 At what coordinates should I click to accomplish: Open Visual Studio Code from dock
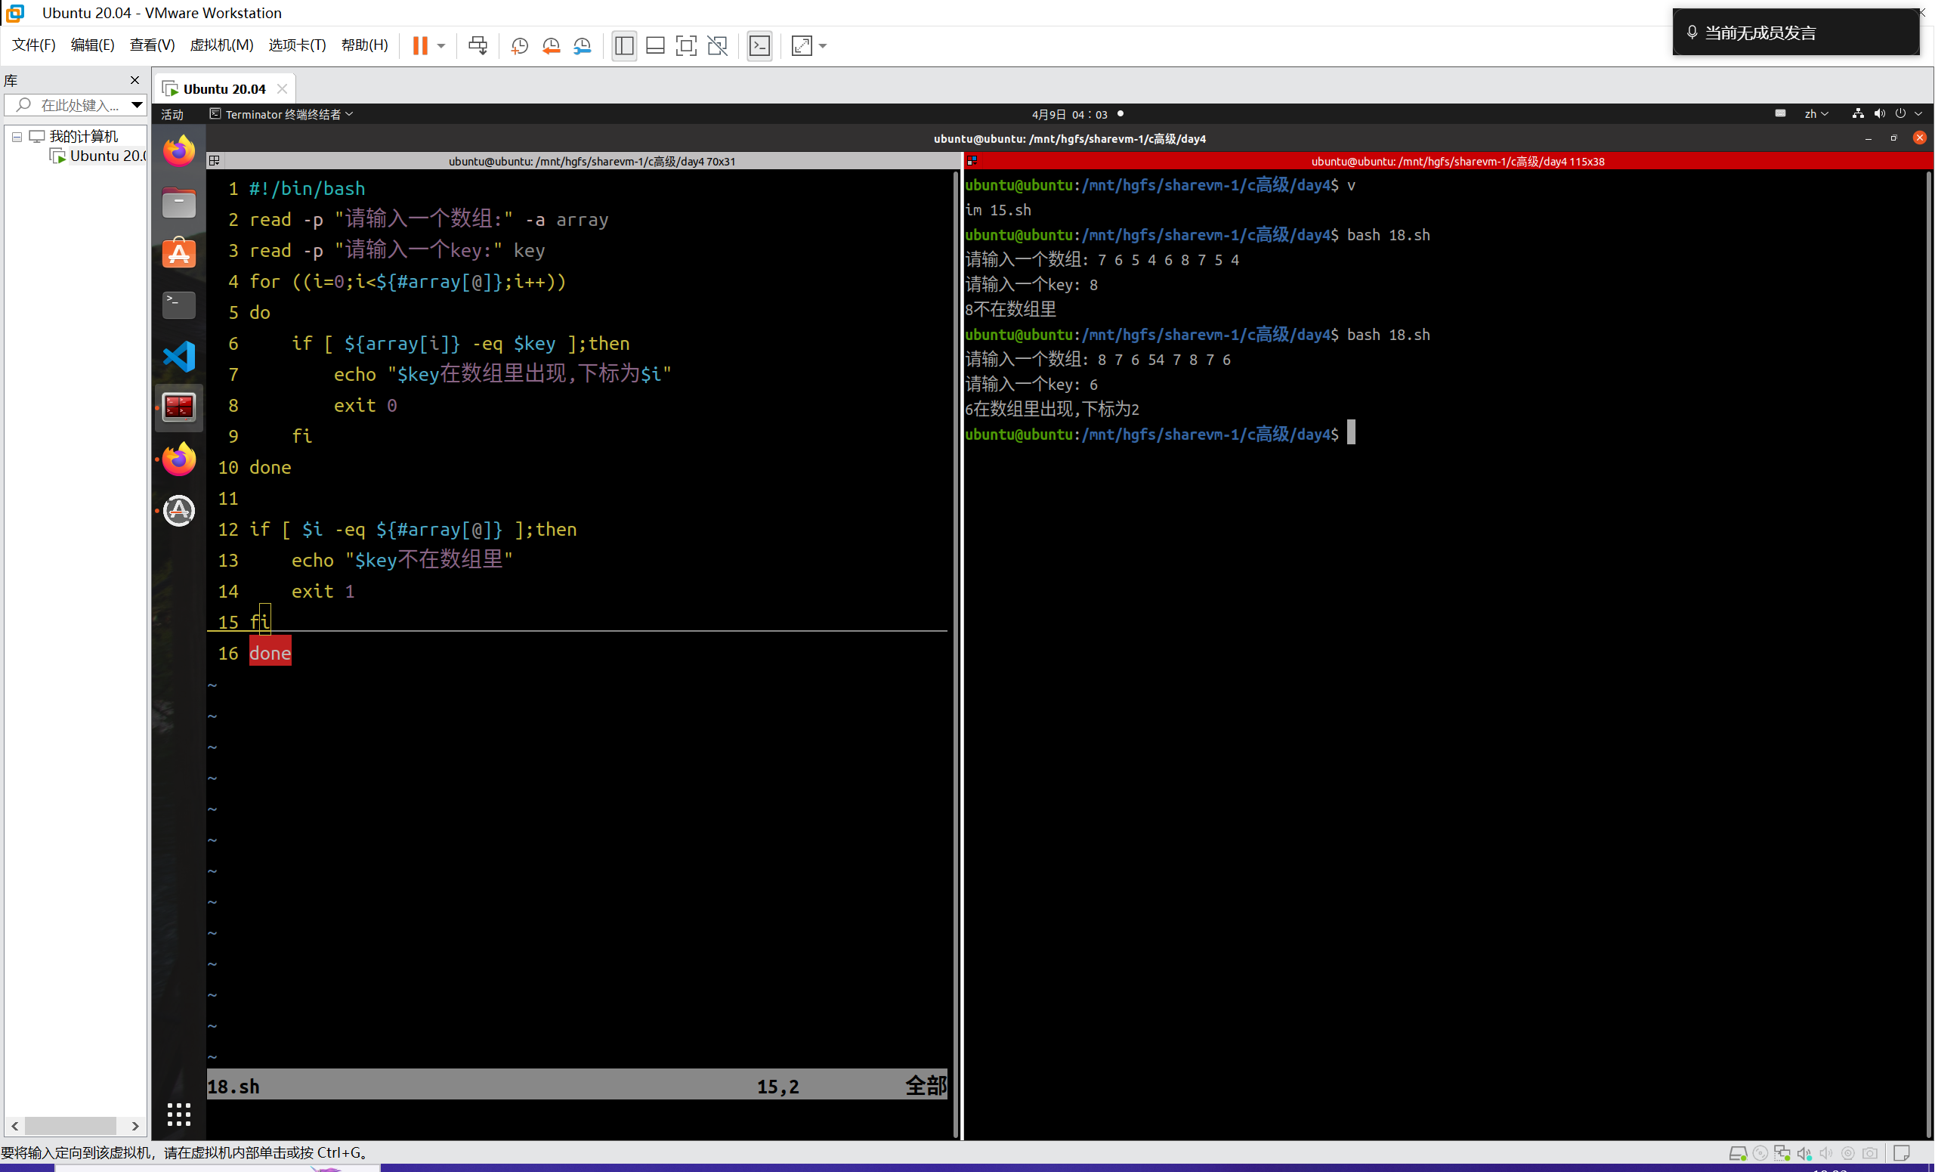[x=179, y=357]
